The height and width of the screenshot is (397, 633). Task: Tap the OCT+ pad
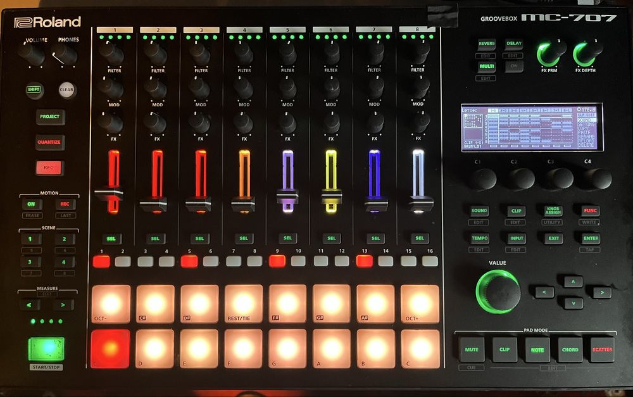(420, 304)
